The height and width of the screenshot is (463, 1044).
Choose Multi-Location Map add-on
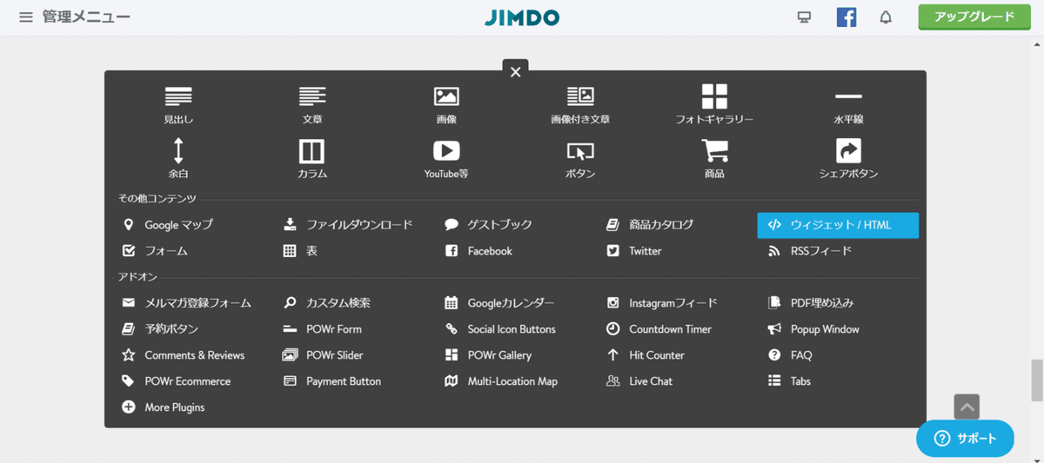tap(501, 381)
